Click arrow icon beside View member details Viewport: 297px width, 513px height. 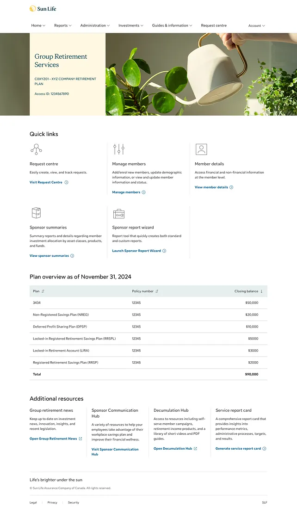point(231,187)
